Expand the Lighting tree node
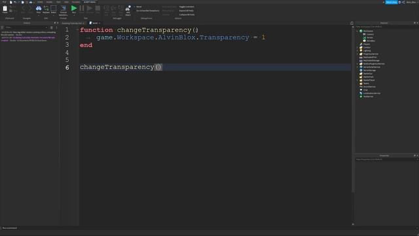Image resolution: width=419 pixels, height=236 pixels. click(357, 50)
